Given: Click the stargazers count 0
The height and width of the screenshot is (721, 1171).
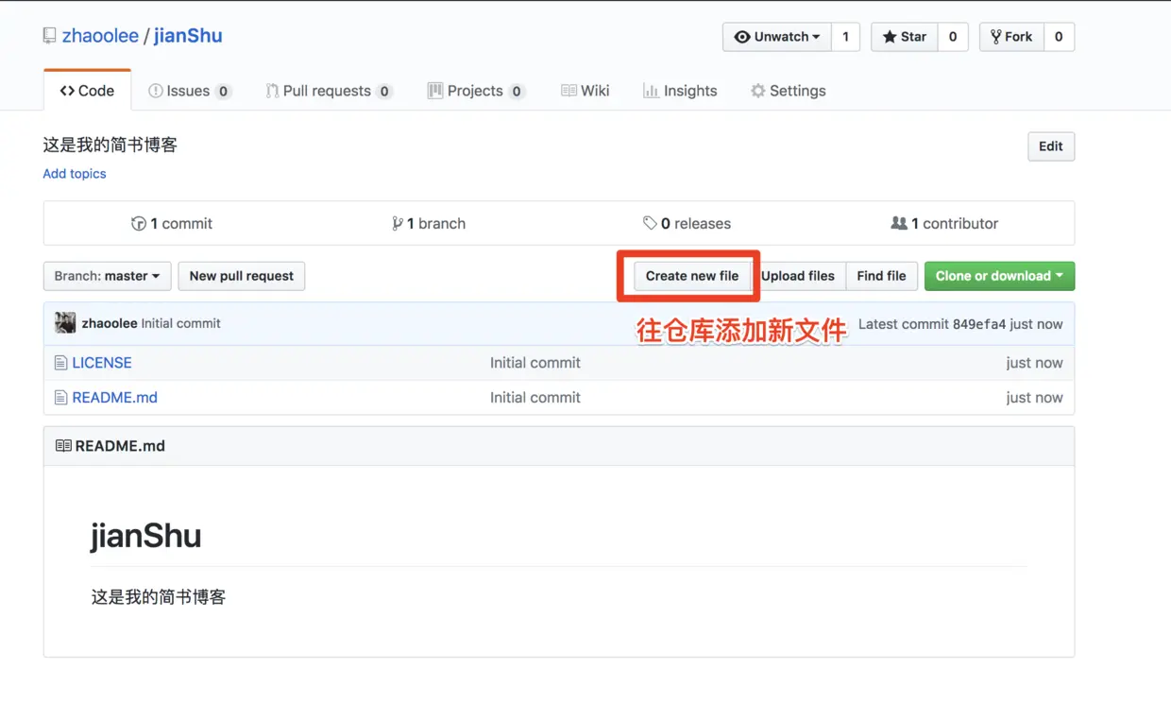Looking at the screenshot, I should pos(953,37).
